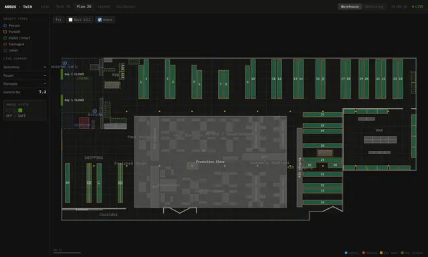Viewport: 428px width, 257px height.
Task: Click the People summary row
Action: pos(25,75)
